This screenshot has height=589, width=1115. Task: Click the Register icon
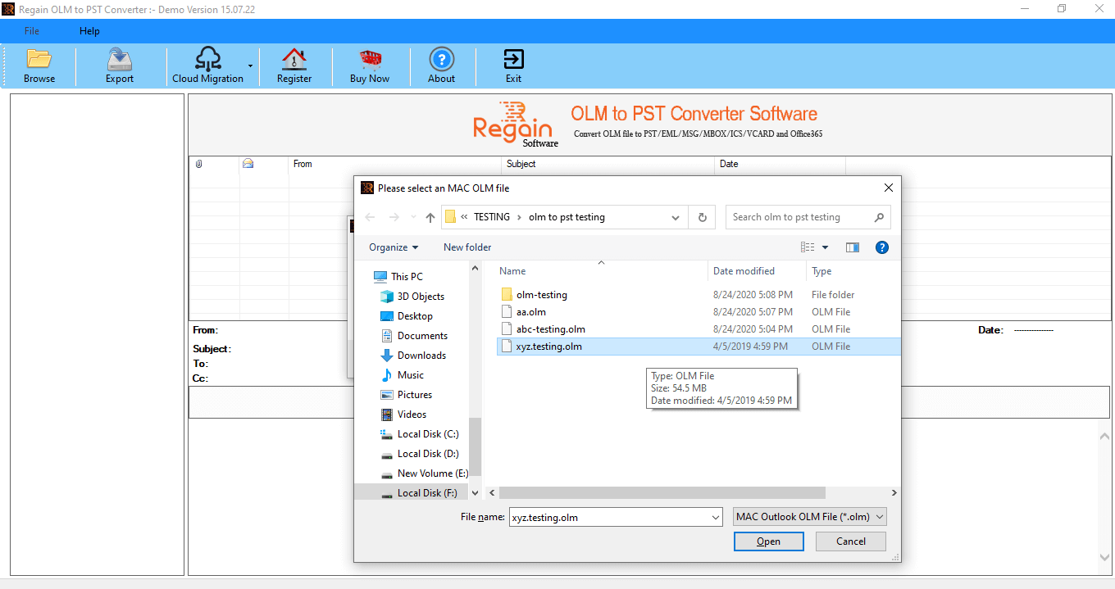[x=294, y=65]
